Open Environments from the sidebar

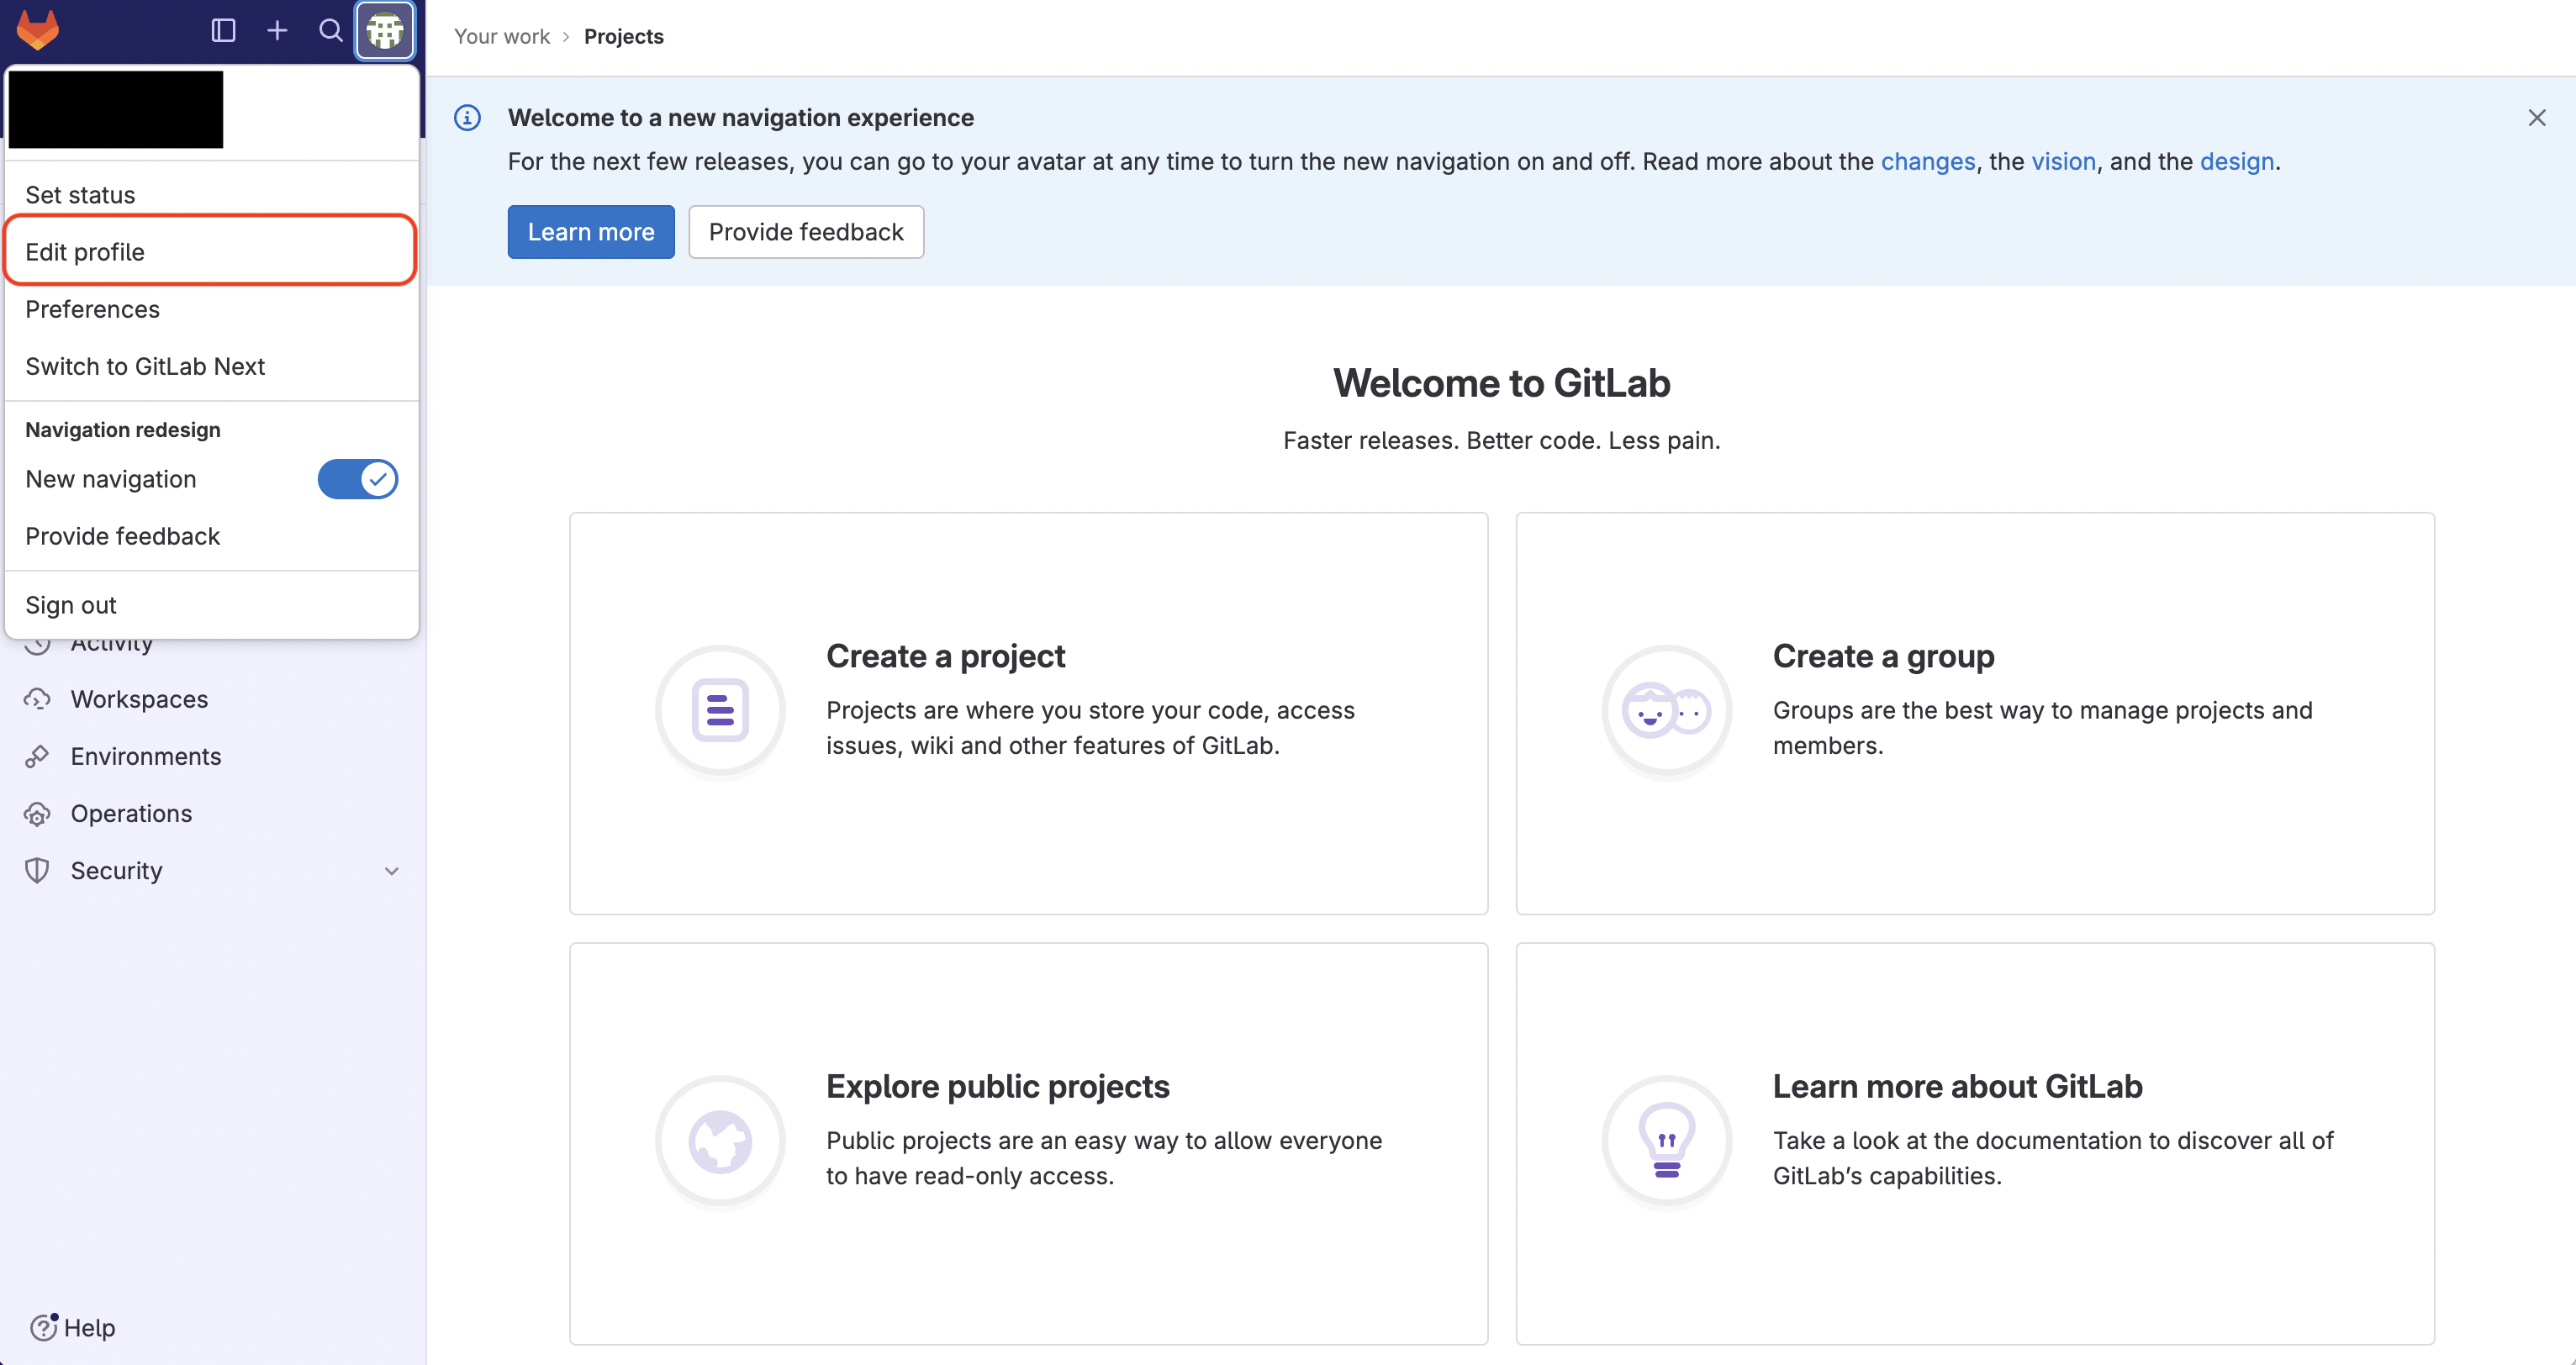click(x=145, y=756)
